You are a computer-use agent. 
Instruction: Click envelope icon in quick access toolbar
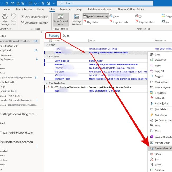12,3
